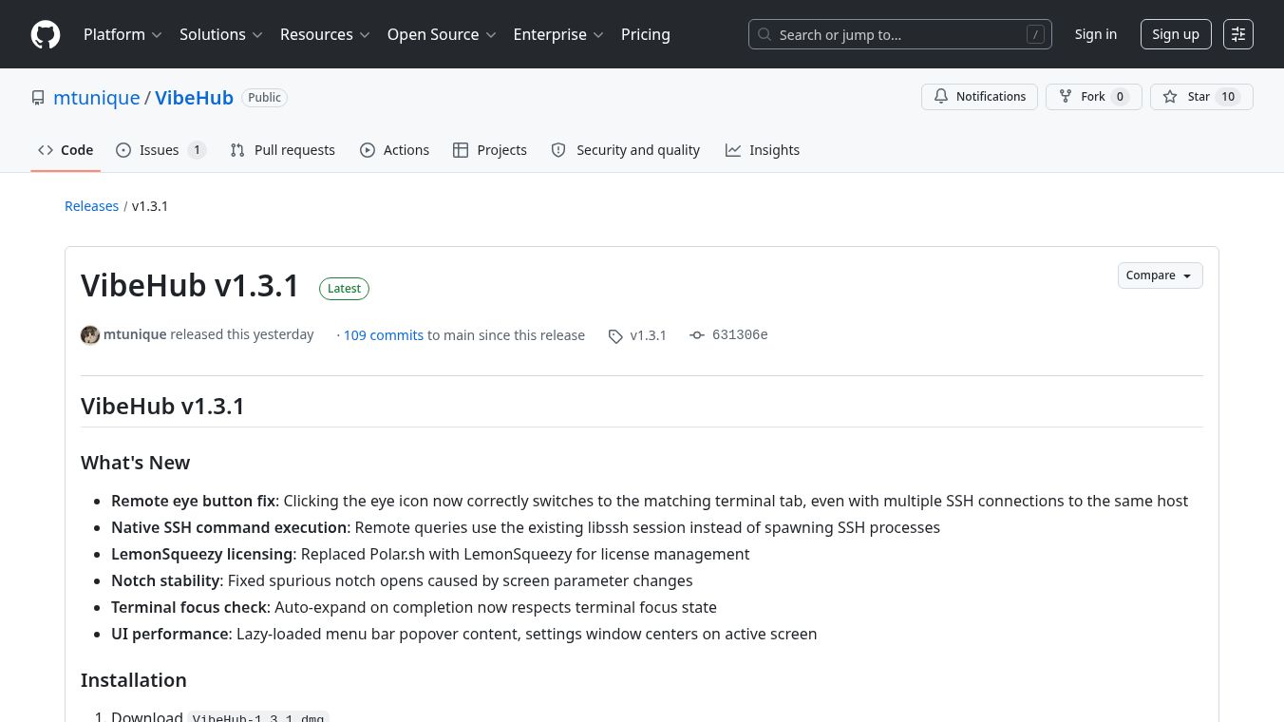Go to Releases breadcrumb link
This screenshot has height=722, width=1284.
[91, 206]
